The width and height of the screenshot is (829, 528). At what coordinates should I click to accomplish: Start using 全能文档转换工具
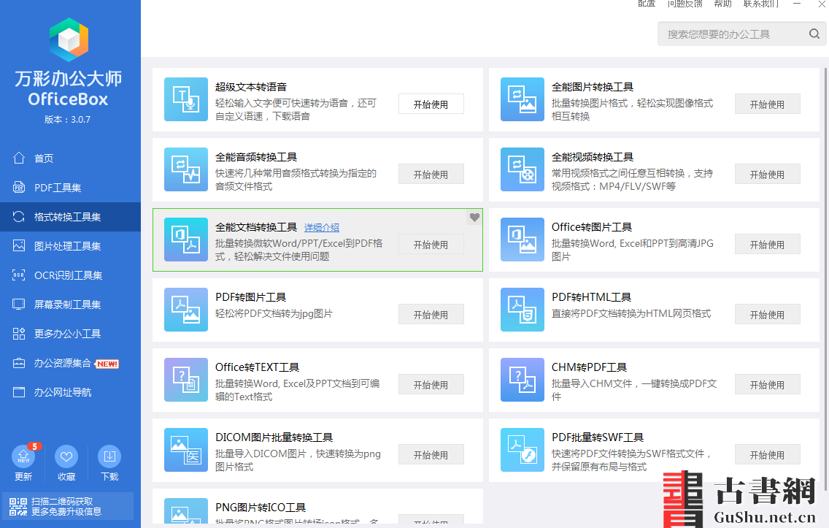click(431, 245)
